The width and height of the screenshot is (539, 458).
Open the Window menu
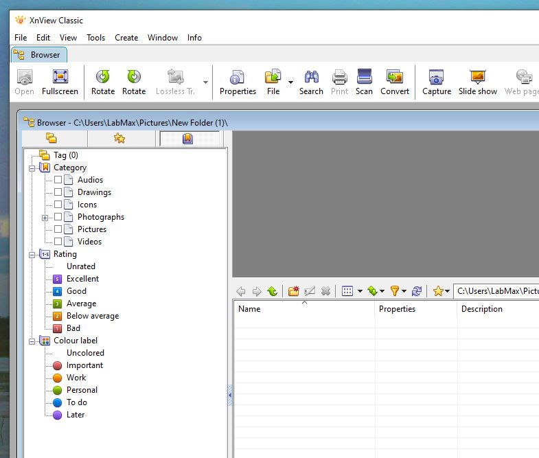[163, 38]
